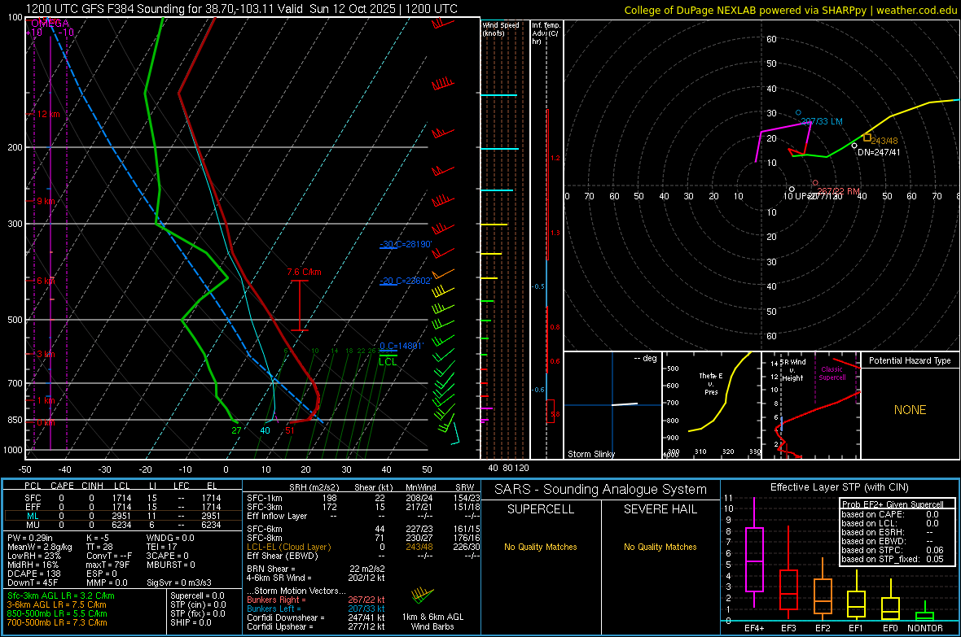
Task: Click the OMEGA label on the skew-T
Action: coord(50,24)
